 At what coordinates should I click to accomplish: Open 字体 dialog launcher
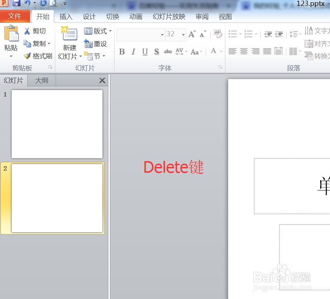coord(220,67)
